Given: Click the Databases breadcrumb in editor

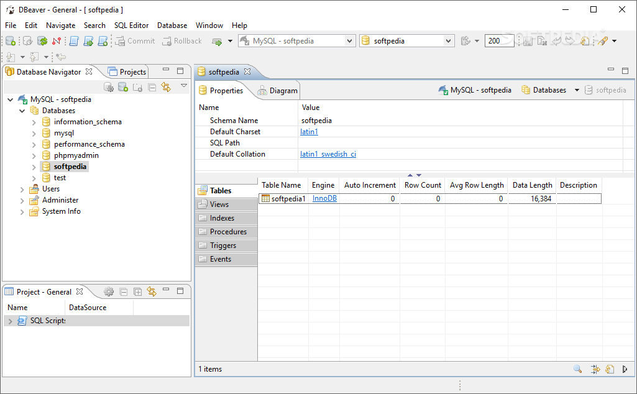Looking at the screenshot, I should [544, 90].
